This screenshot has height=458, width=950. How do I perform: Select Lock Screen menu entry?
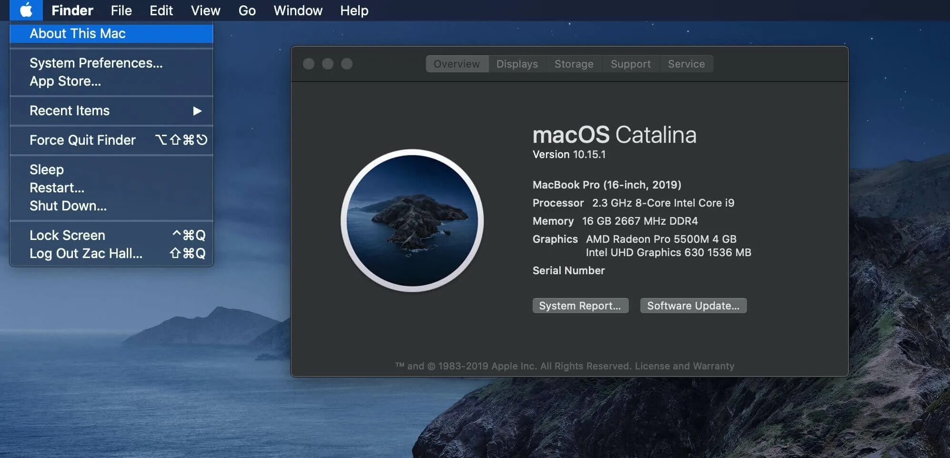coord(111,235)
